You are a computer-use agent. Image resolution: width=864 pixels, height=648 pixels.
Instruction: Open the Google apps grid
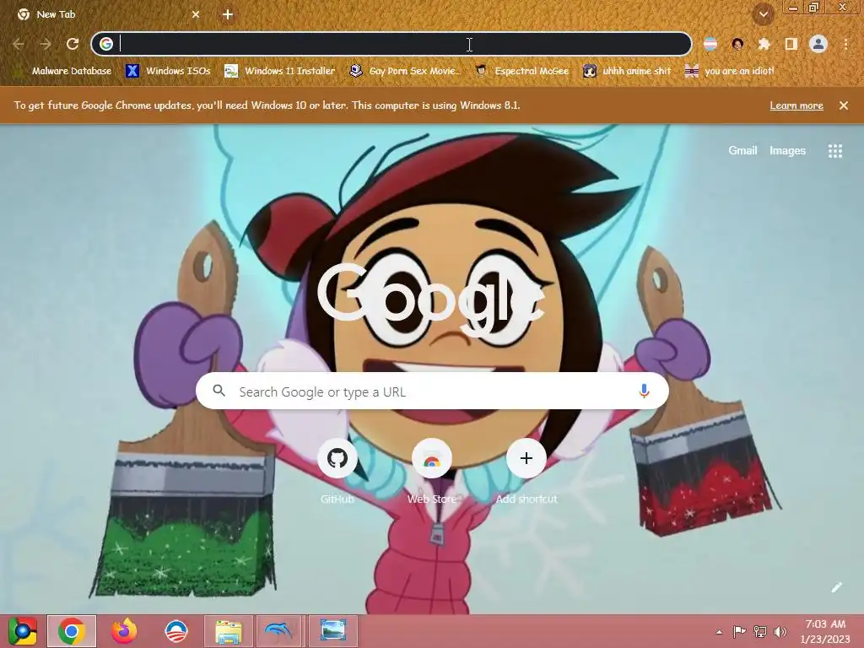835,151
